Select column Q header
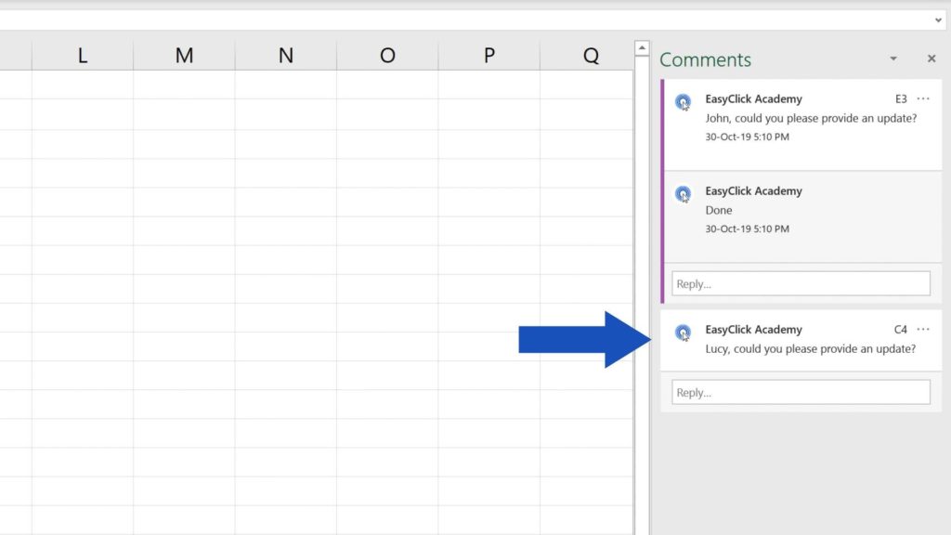 590,56
